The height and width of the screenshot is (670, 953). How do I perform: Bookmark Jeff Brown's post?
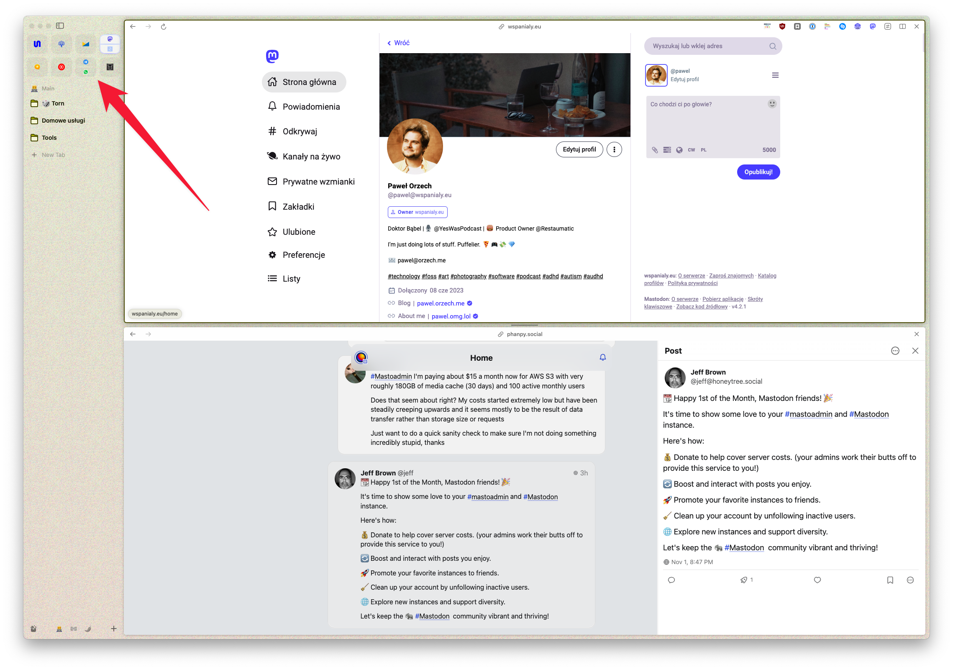[890, 580]
